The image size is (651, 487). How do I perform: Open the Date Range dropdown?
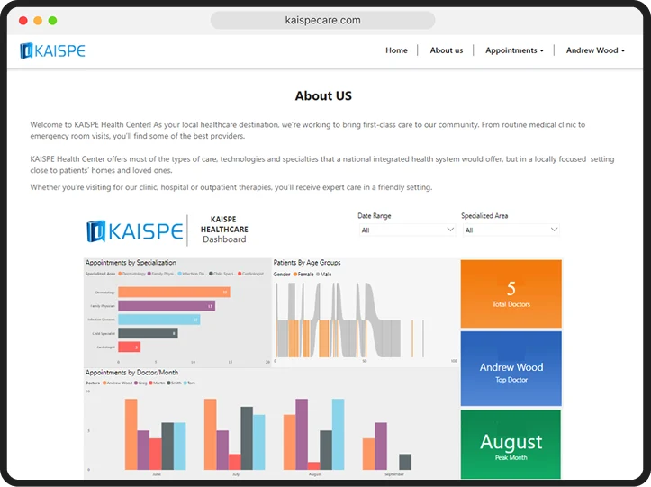pyautogui.click(x=407, y=230)
